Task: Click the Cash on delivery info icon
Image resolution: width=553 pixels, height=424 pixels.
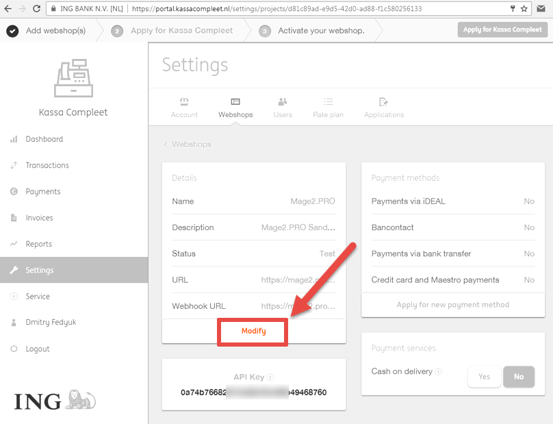Action: (439, 371)
